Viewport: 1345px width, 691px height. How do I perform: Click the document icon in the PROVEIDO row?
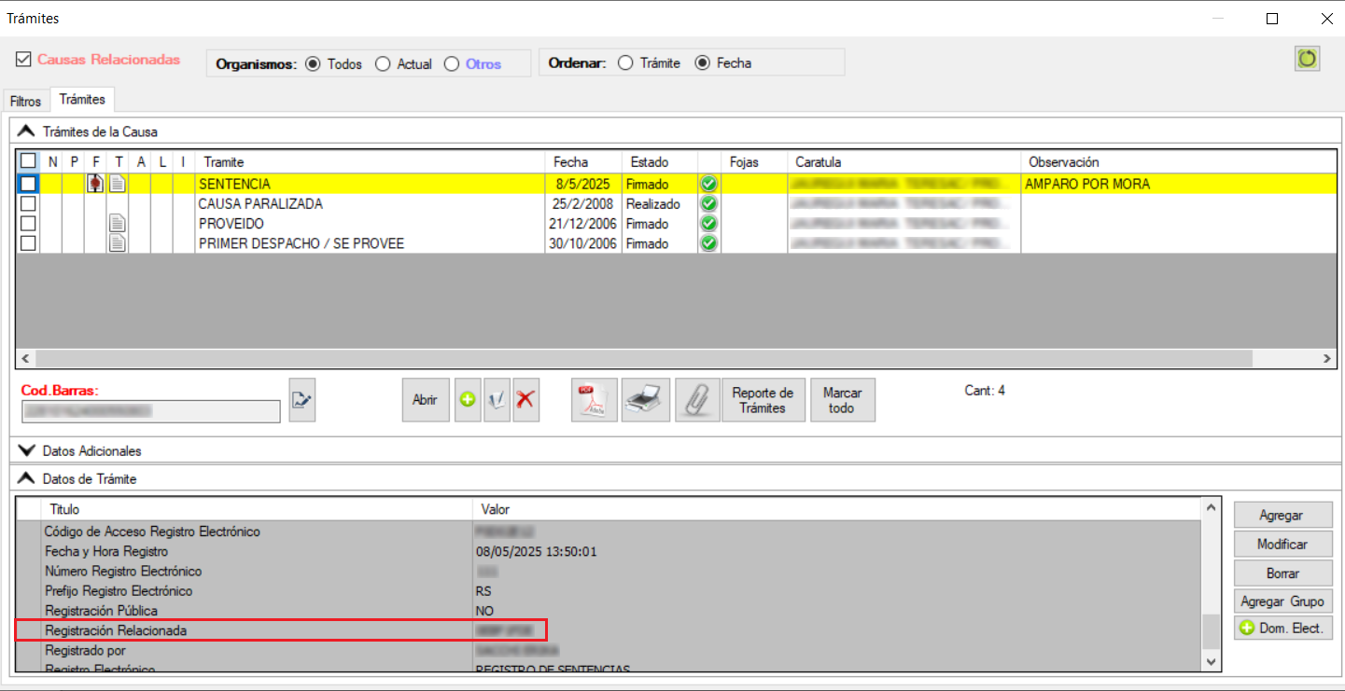click(118, 224)
